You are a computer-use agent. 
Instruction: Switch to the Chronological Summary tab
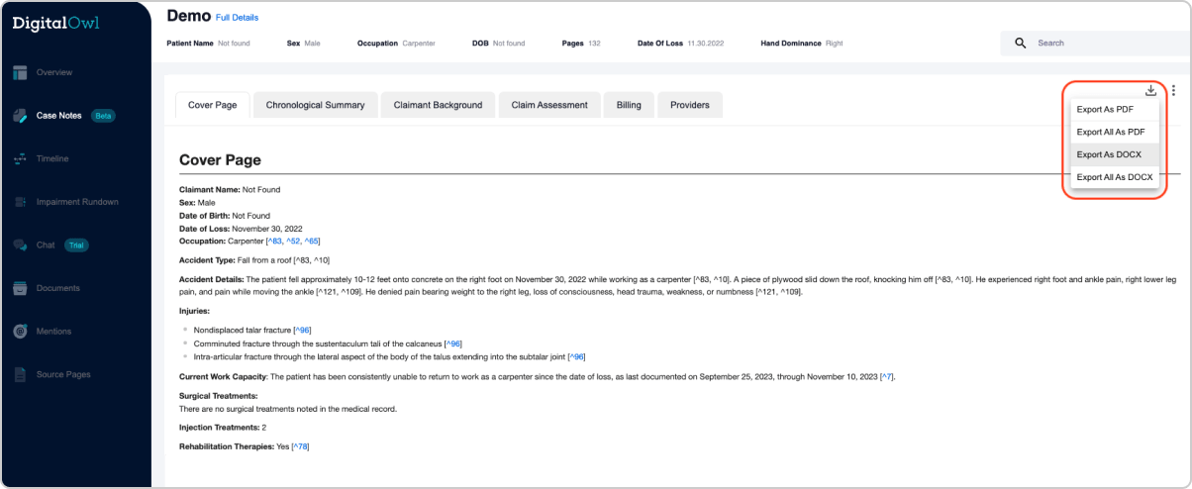pyautogui.click(x=315, y=105)
